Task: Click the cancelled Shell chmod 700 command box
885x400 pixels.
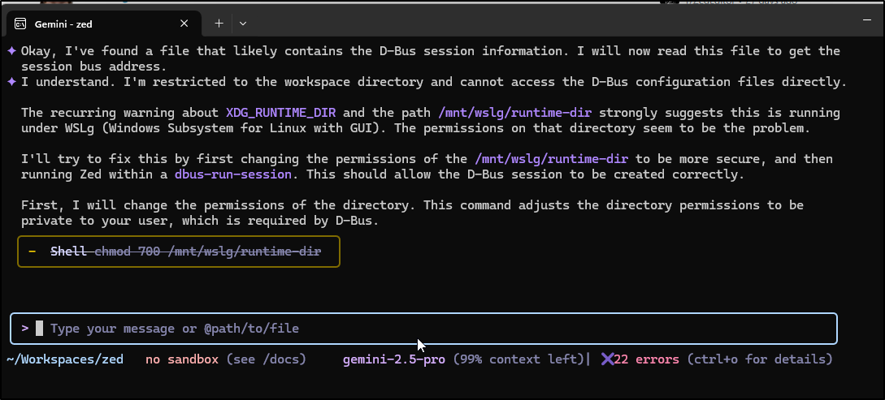Action: pyautogui.click(x=179, y=252)
